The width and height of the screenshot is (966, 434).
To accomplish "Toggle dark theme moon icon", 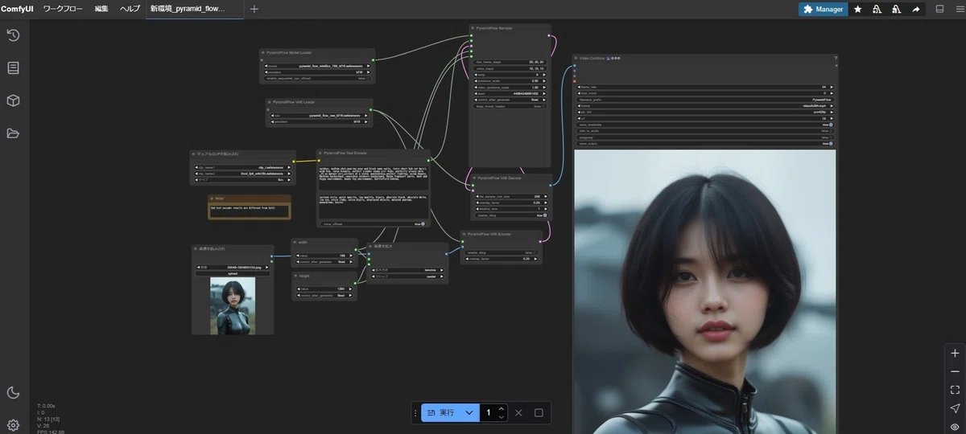I will click(x=13, y=392).
